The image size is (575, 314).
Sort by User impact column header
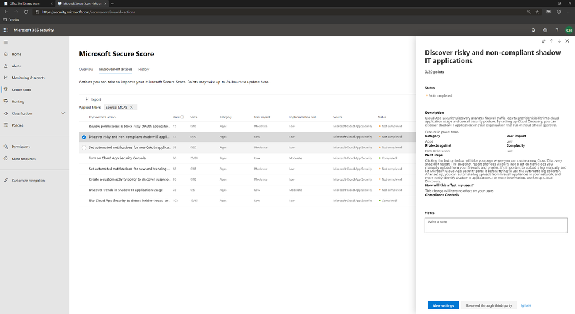coord(262,117)
